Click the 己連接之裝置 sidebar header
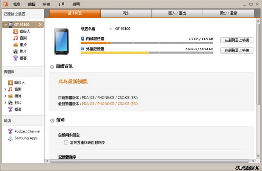The width and height of the screenshot is (262, 171). (15, 14)
